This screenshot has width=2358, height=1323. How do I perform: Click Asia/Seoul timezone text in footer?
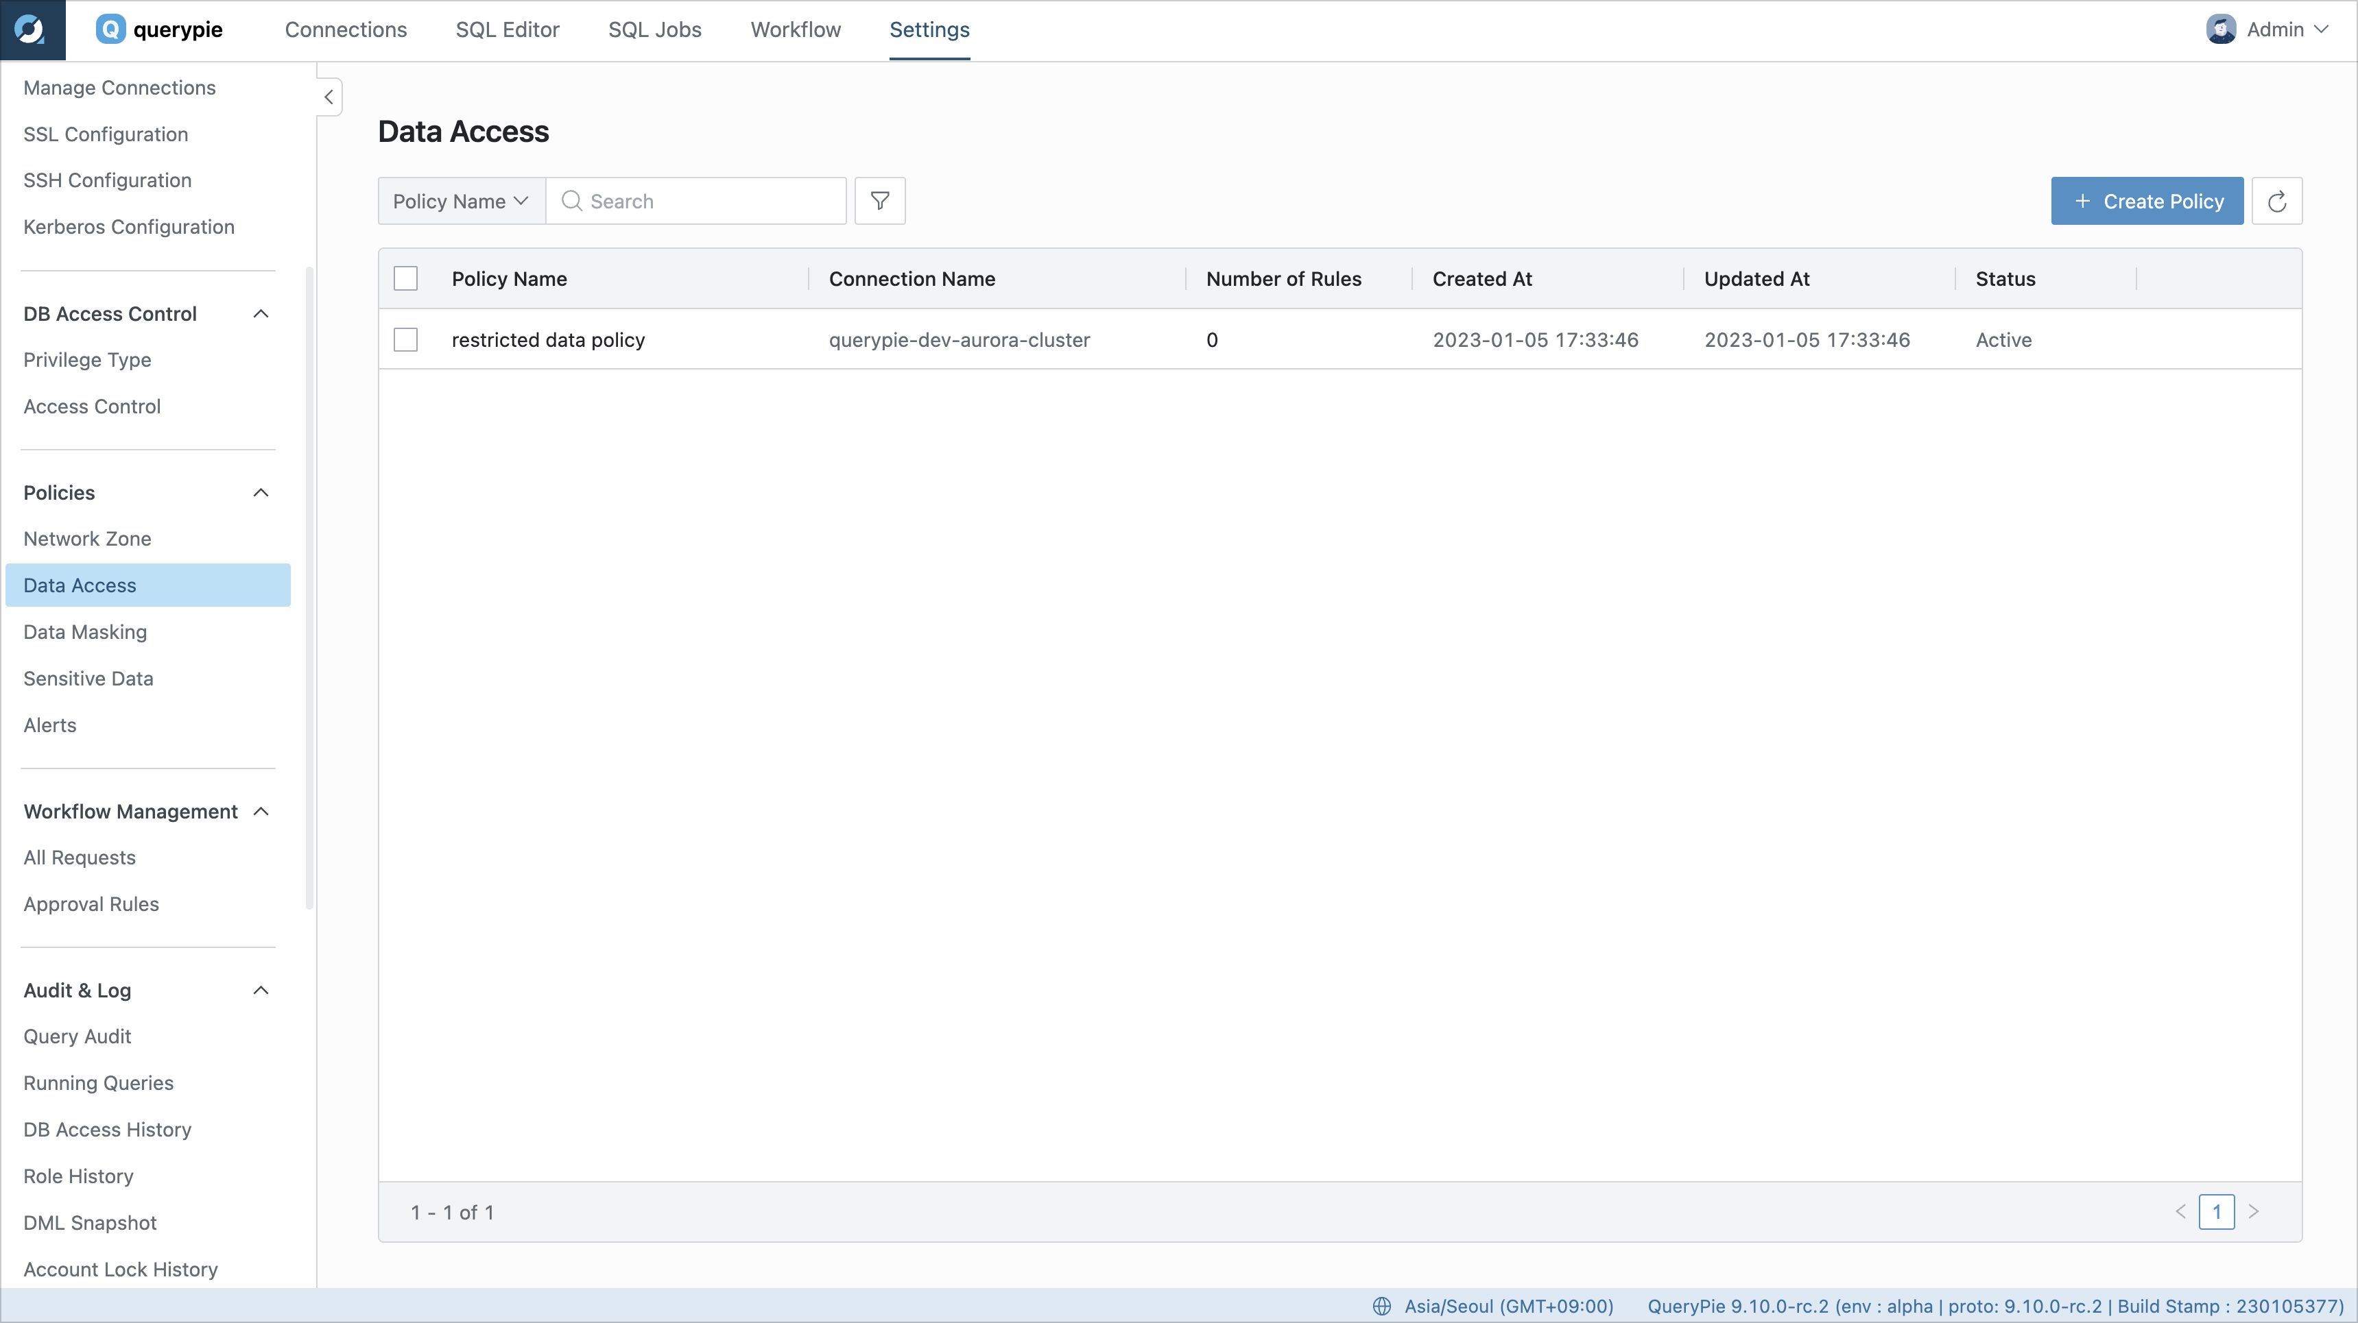(x=1508, y=1306)
